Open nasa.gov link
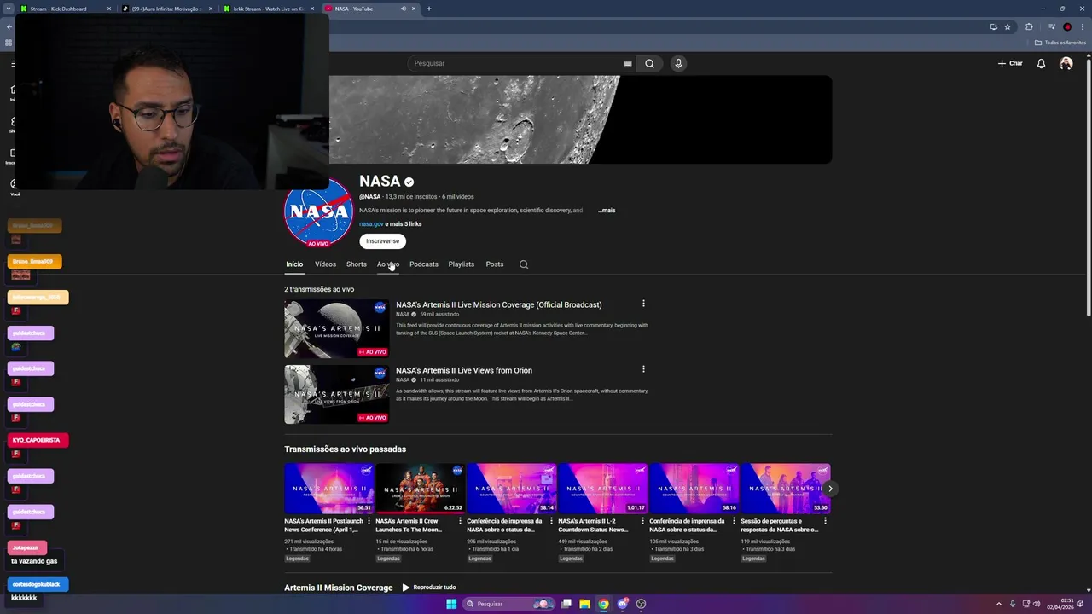The image size is (1092, 614). pyautogui.click(x=371, y=224)
